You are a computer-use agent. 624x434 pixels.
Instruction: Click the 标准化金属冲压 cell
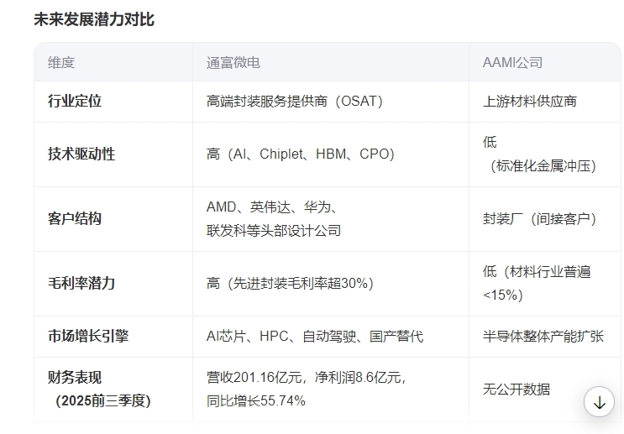(x=543, y=166)
